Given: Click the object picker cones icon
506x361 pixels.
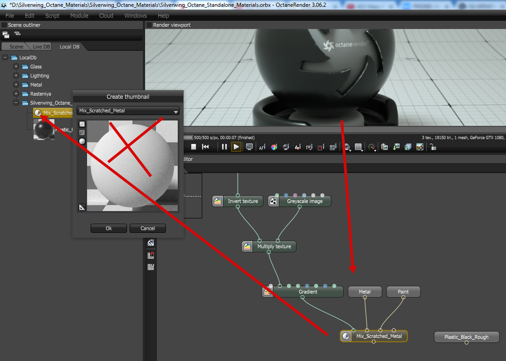Looking at the screenshot, I should pyautogui.click(x=298, y=147).
